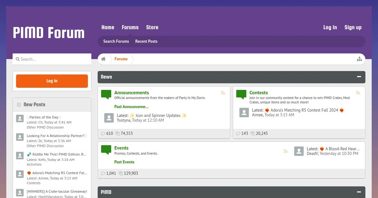Click avatar beside WINNERS Crate-tacular Giveaway
378x198 pixels.
tap(20, 193)
